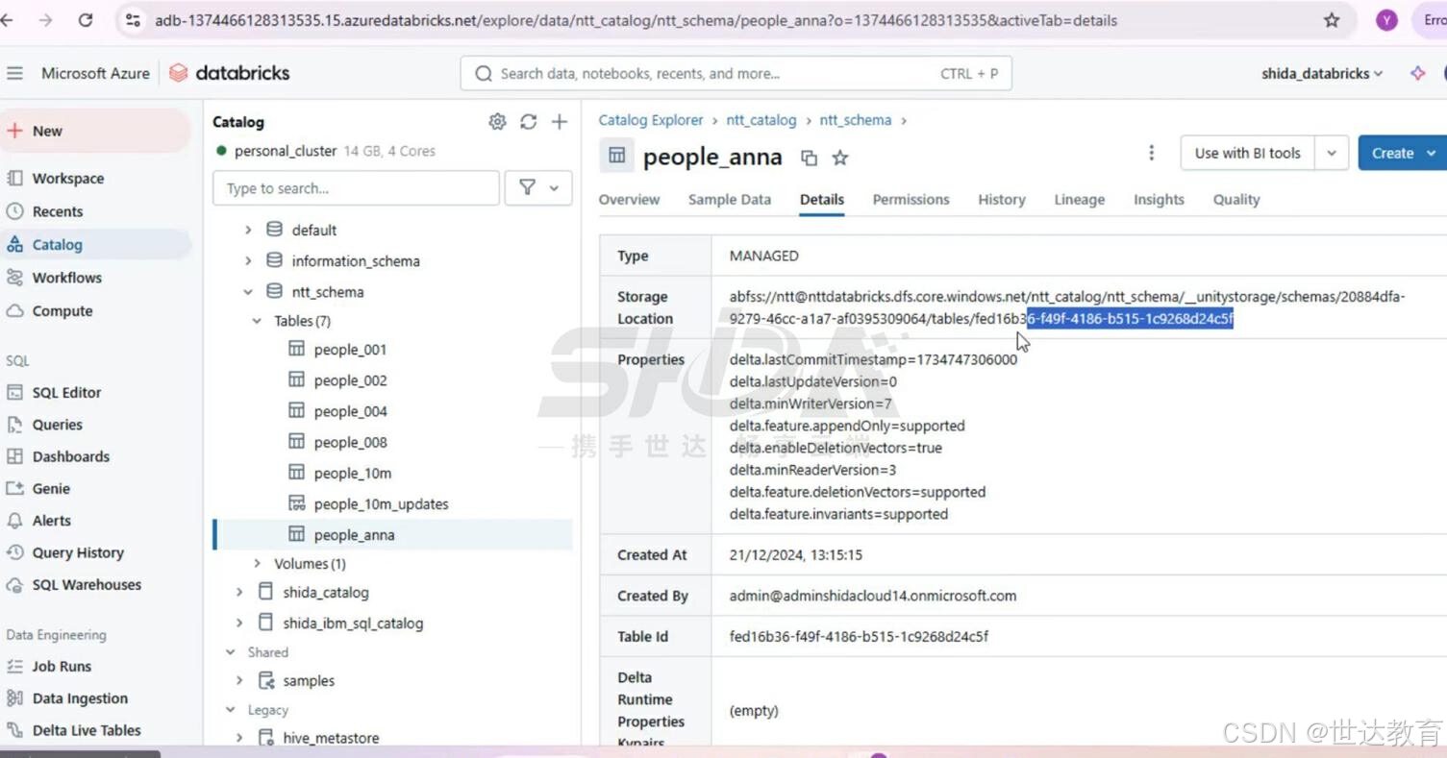Expand shida_ibm_sql_catalog node
This screenshot has width=1447, height=758.
coord(239,624)
